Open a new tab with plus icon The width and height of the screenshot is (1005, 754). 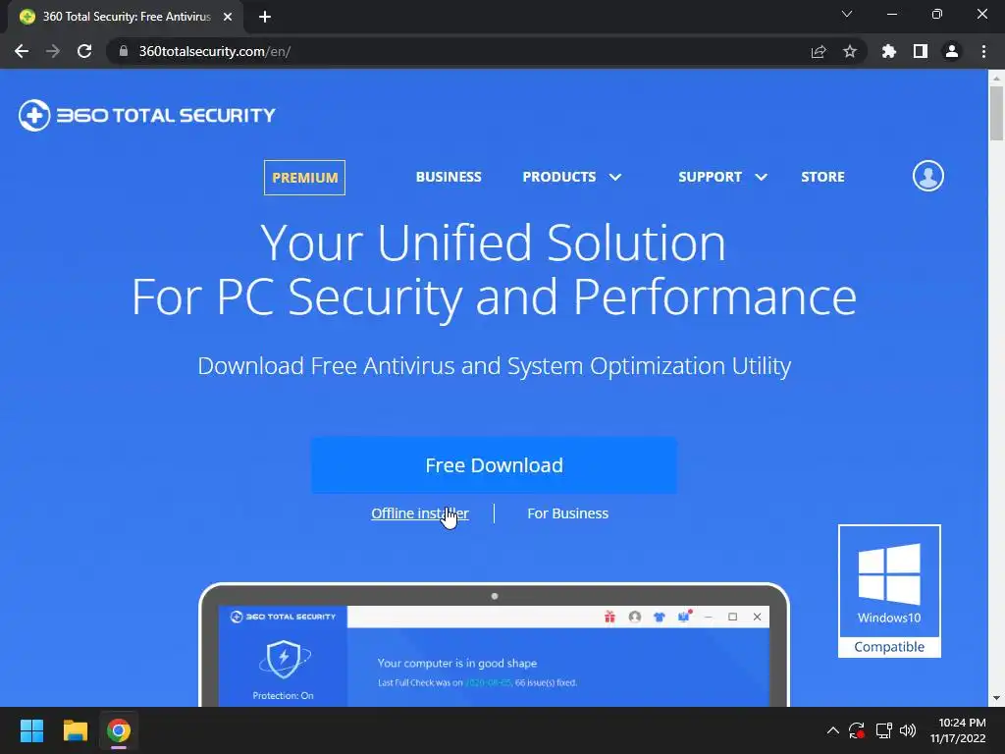[x=265, y=17]
